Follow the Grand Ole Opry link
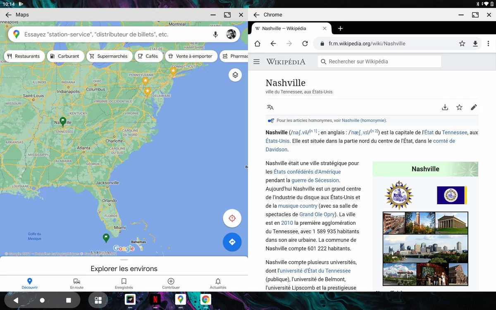496x310 pixels. [317, 215]
